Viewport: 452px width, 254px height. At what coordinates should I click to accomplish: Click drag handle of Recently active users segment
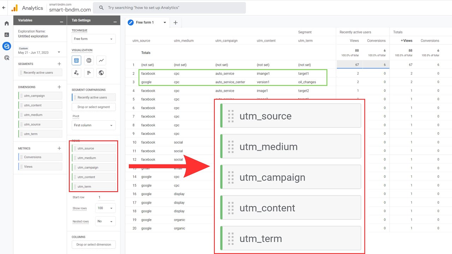(x=21, y=73)
